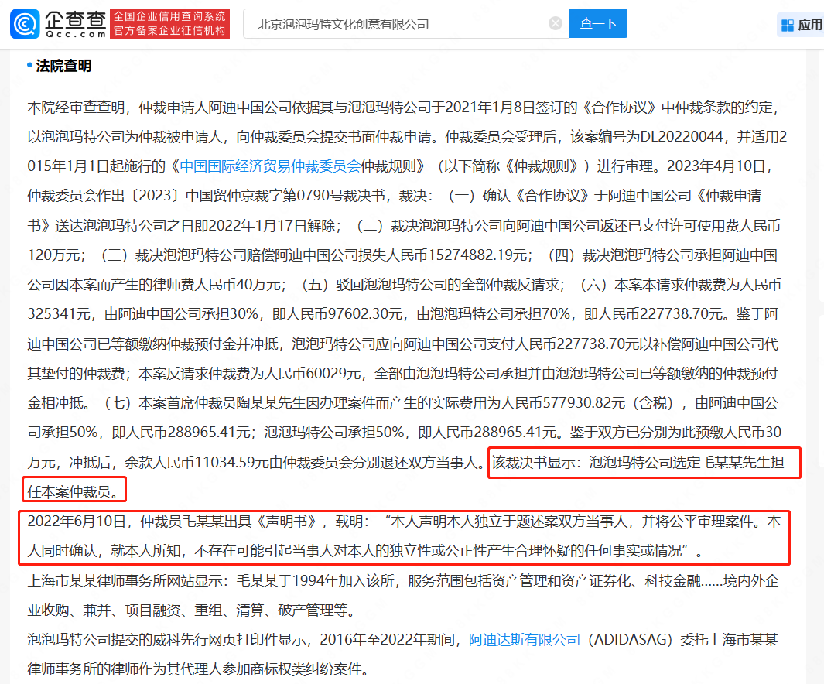Click the text 业收购、兼并、项目融资、重组
This screenshot has height=684, width=824.
(125, 610)
